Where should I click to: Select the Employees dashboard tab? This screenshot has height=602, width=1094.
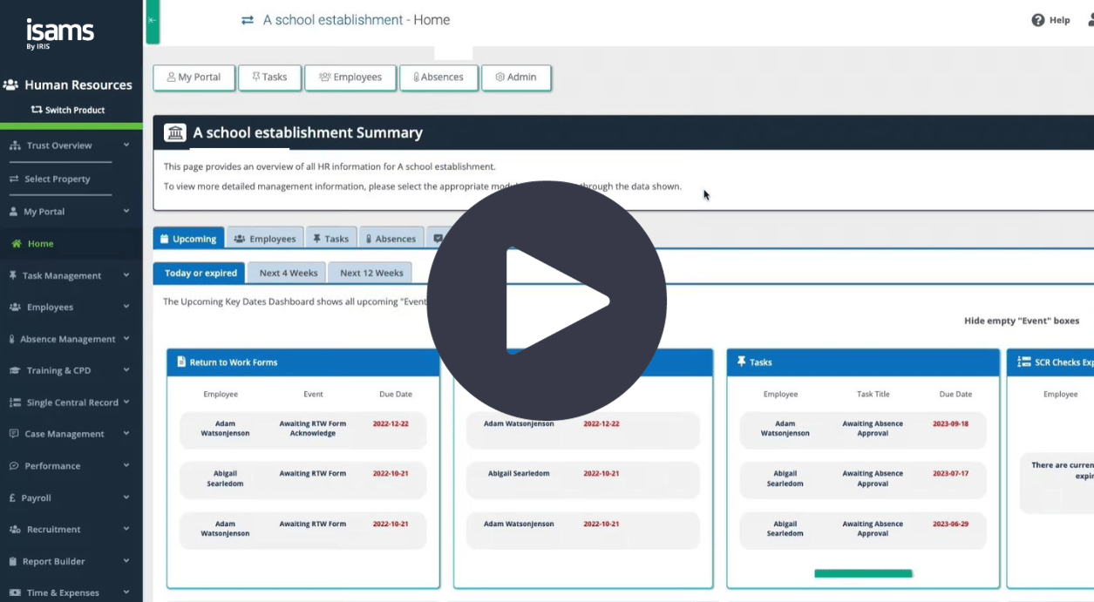point(265,239)
